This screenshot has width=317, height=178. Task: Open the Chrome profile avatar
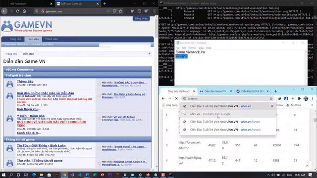[306, 98]
